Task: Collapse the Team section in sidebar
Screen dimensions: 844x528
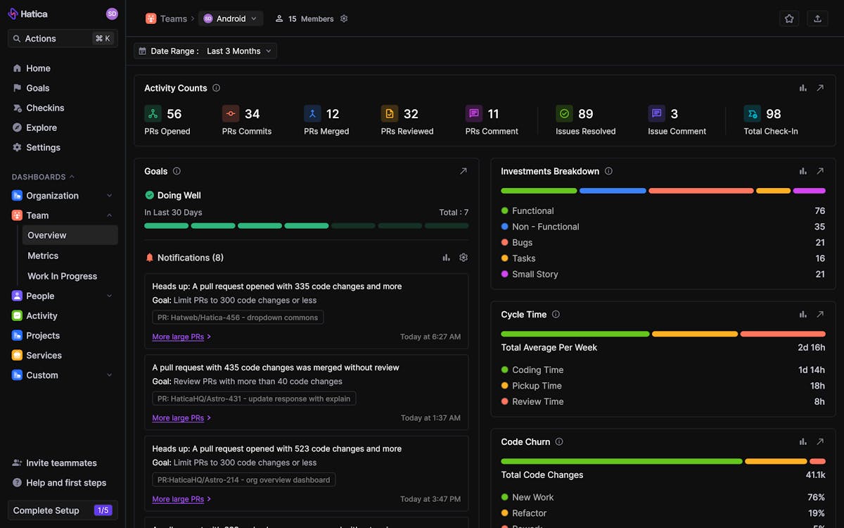Action: point(109,215)
